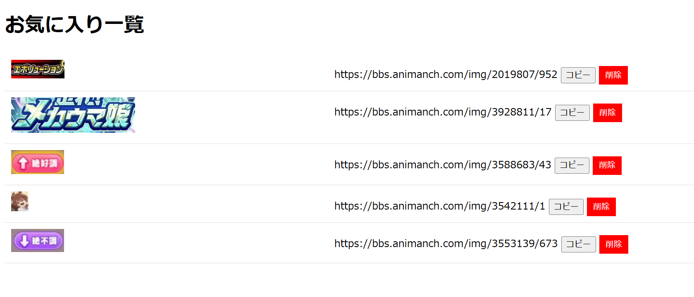Delete the favorite with URL 3553139/673
This screenshot has height=297, width=694.
[x=613, y=244]
